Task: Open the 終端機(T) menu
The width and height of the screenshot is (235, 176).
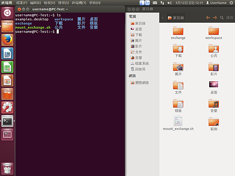Action: [79, 3]
